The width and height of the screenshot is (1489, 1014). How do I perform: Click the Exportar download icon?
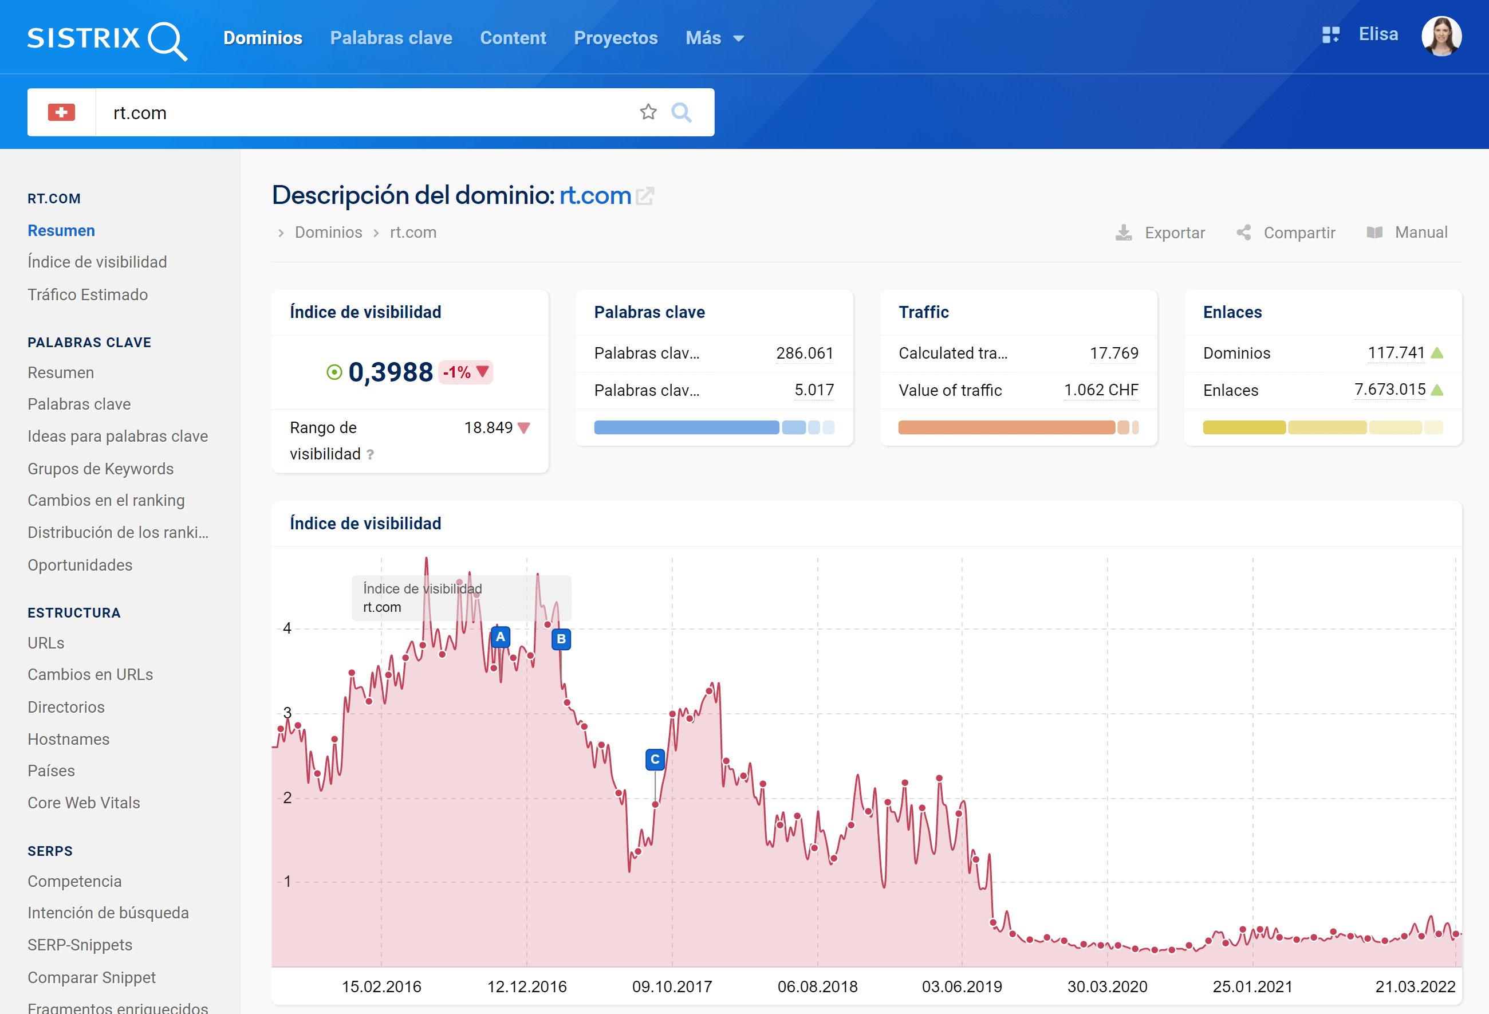(x=1124, y=233)
